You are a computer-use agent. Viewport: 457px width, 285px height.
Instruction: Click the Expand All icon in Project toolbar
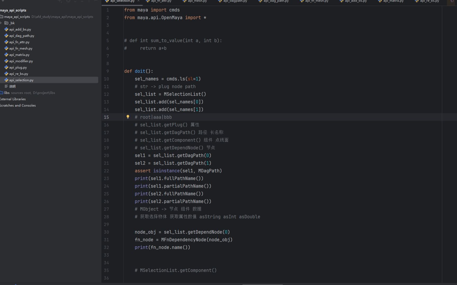click(75, 2)
